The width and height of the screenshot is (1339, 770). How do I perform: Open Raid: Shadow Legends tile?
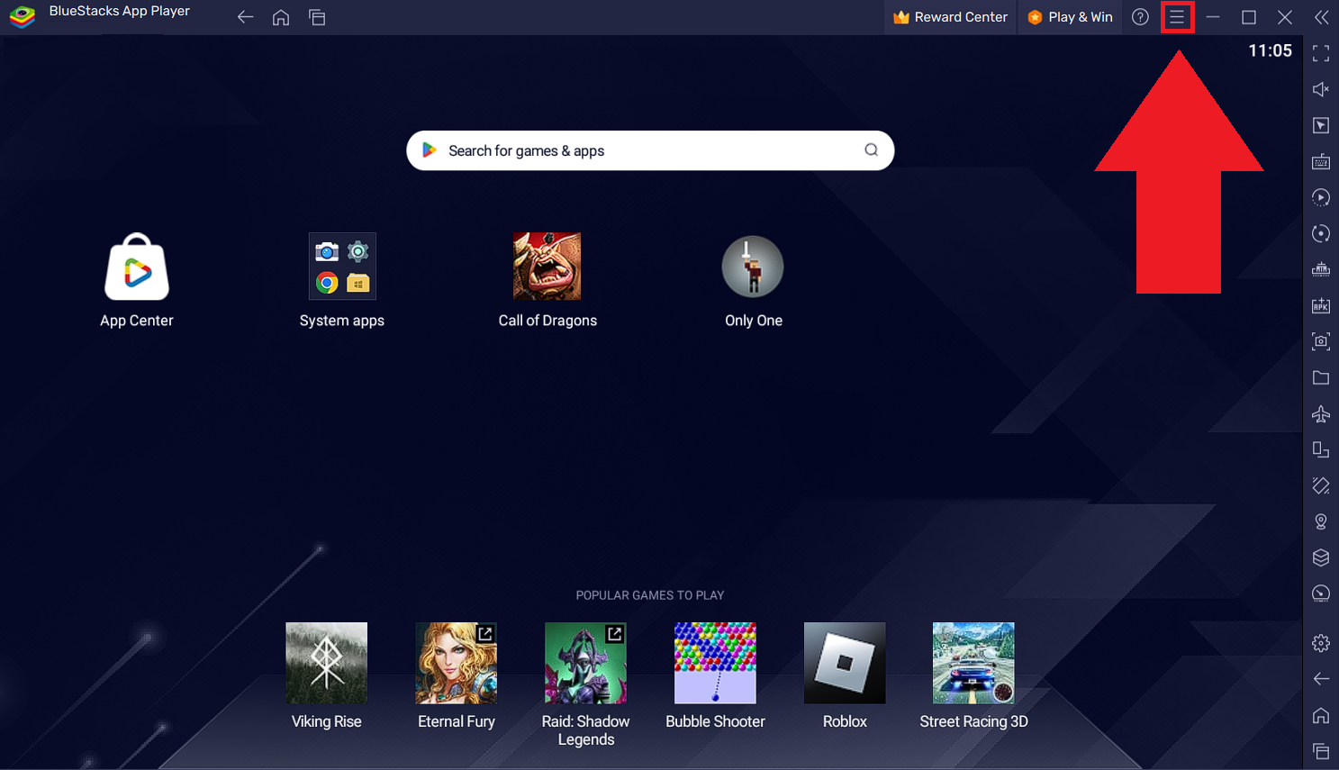(x=585, y=684)
